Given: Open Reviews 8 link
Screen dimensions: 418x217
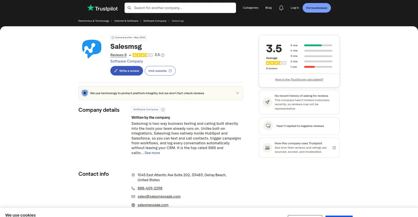Looking at the screenshot, I should (x=118, y=55).
